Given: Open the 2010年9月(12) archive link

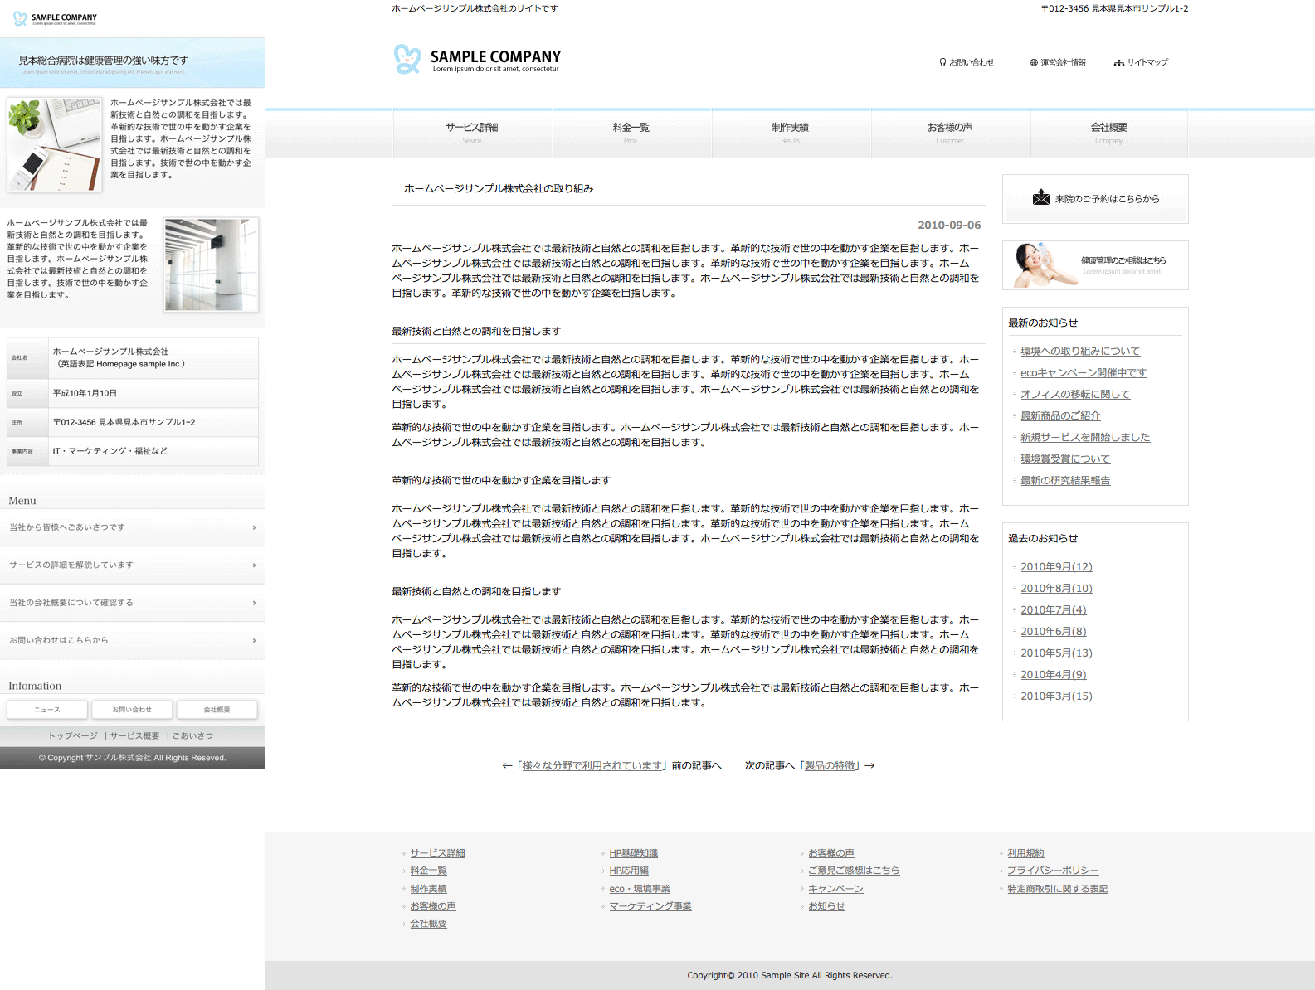Looking at the screenshot, I should [1056, 567].
